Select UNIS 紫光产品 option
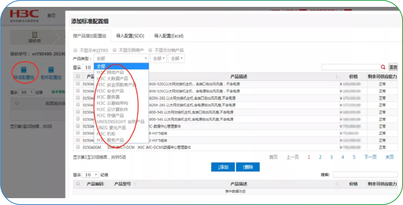The height and width of the screenshot is (205, 403). coord(121,128)
